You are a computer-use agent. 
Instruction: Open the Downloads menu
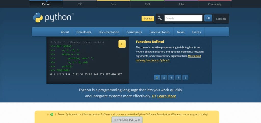pyautogui.click(x=84, y=32)
